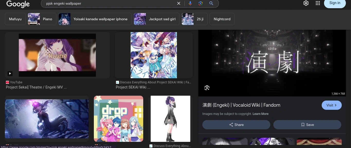The image size is (351, 148).
Task: Clear the search query using the X icon
Action: click(179, 3)
